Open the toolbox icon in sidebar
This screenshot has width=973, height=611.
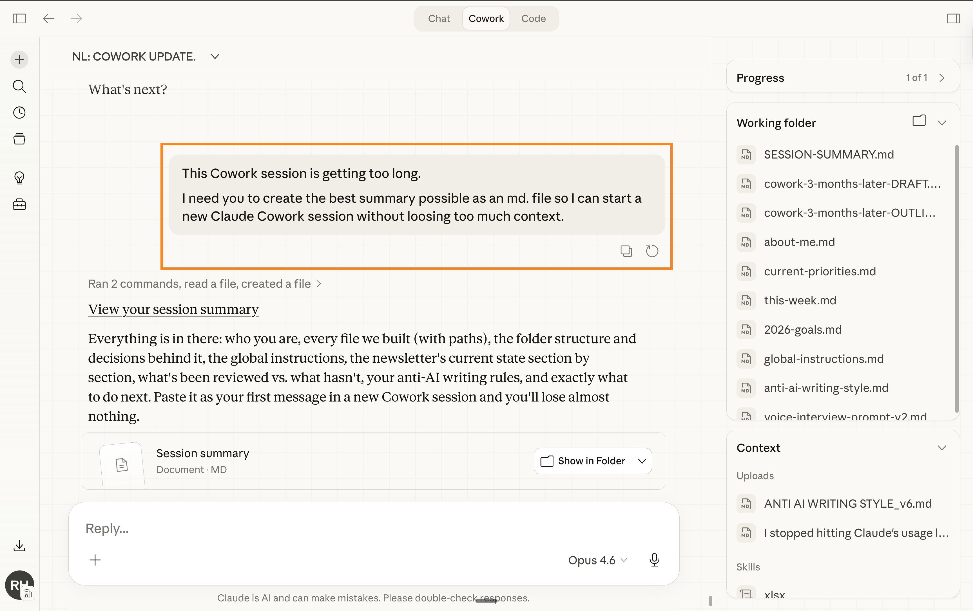(19, 204)
